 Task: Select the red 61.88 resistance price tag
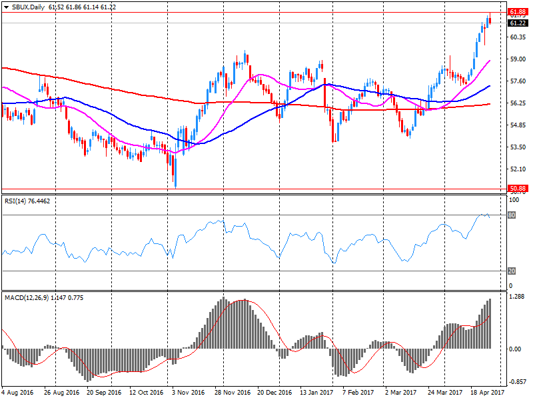pos(518,12)
